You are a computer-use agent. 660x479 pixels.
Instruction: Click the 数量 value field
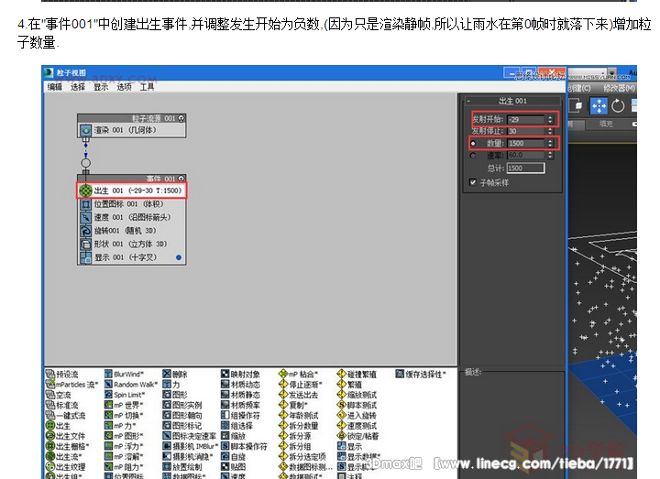click(526, 144)
